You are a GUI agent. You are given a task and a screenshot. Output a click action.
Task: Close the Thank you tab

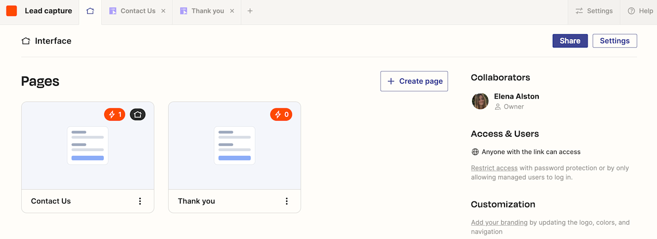(232, 11)
